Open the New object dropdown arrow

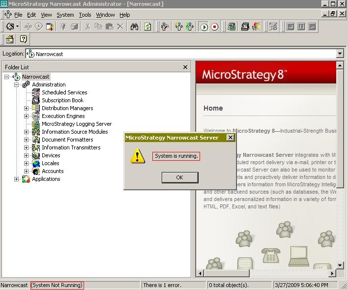[x=17, y=27]
